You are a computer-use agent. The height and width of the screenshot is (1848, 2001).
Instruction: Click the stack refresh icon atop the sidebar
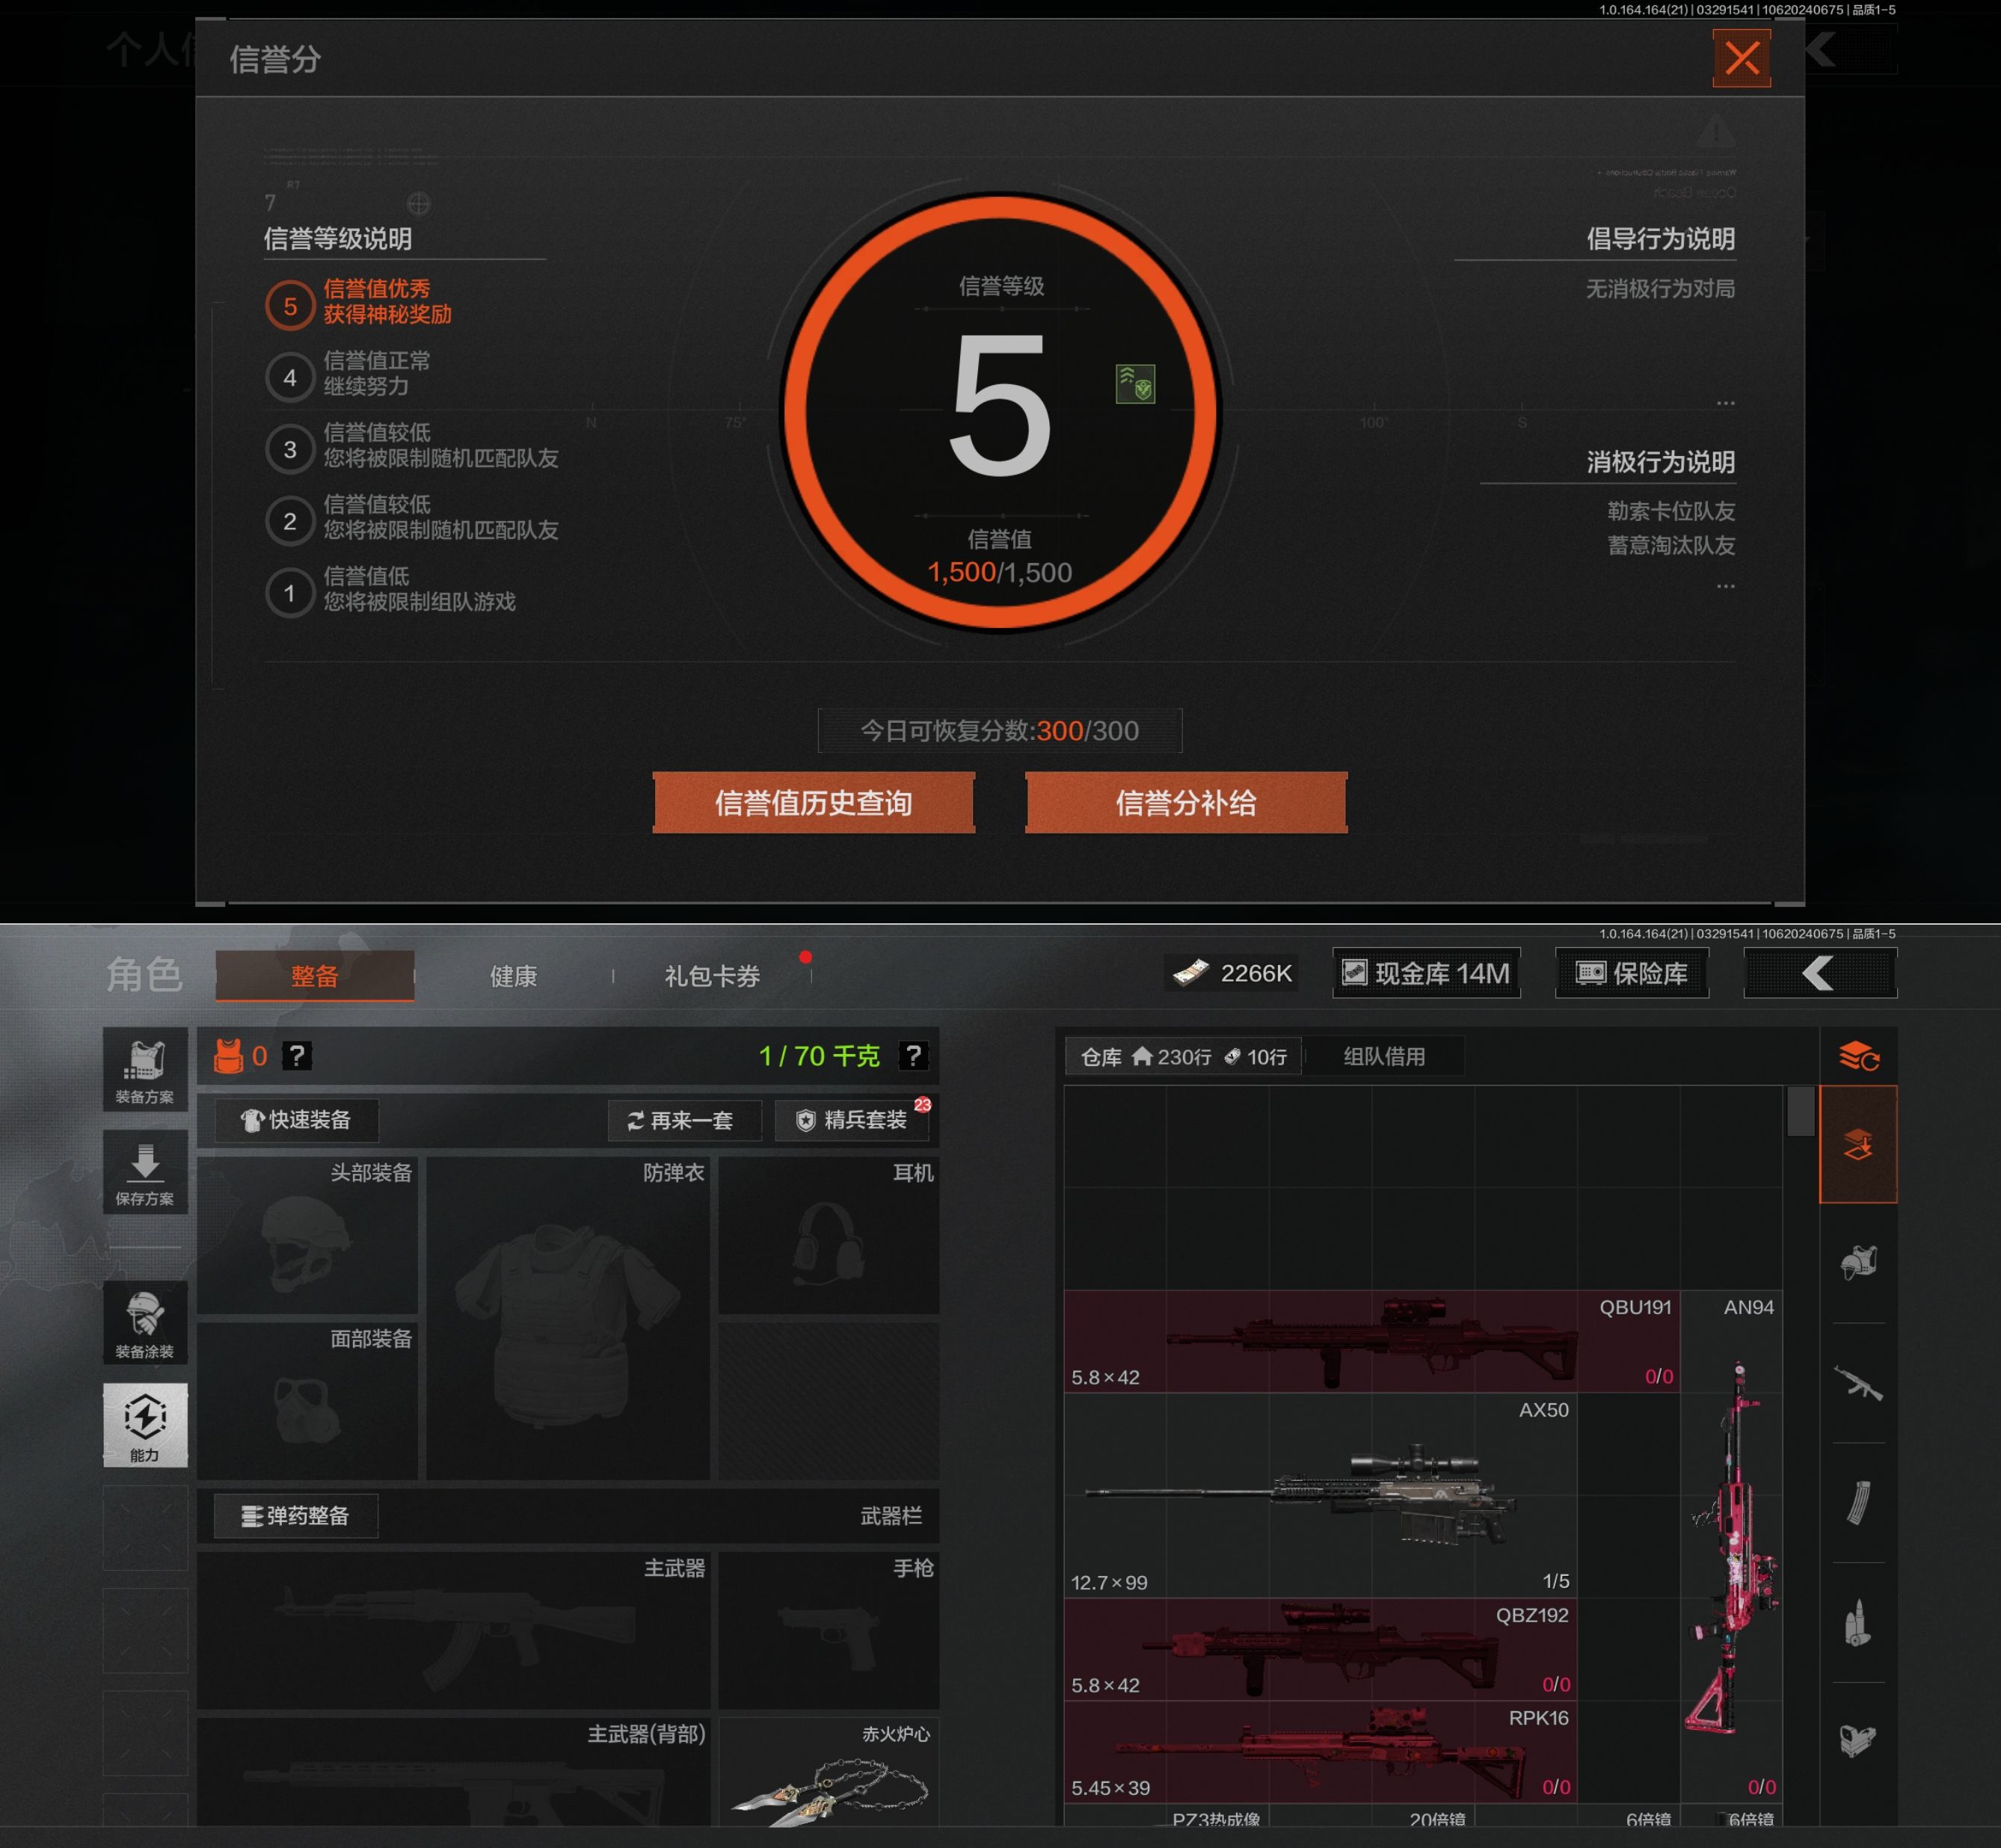tap(1859, 1058)
